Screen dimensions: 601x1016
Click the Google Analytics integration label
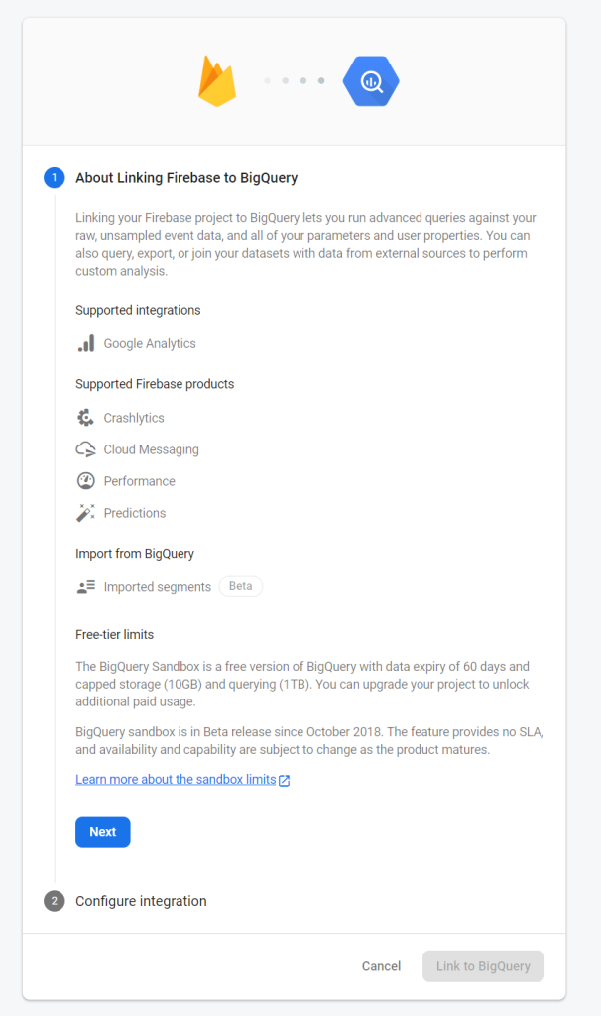(x=150, y=343)
